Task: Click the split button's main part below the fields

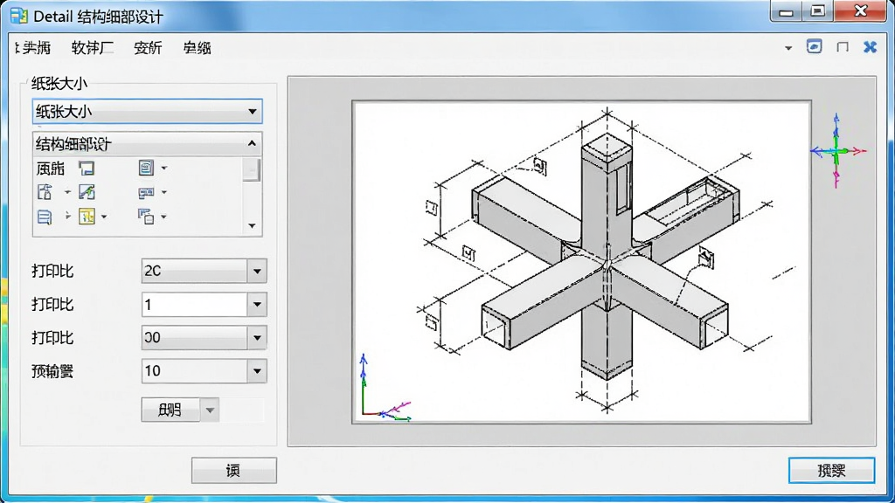Action: click(x=170, y=410)
